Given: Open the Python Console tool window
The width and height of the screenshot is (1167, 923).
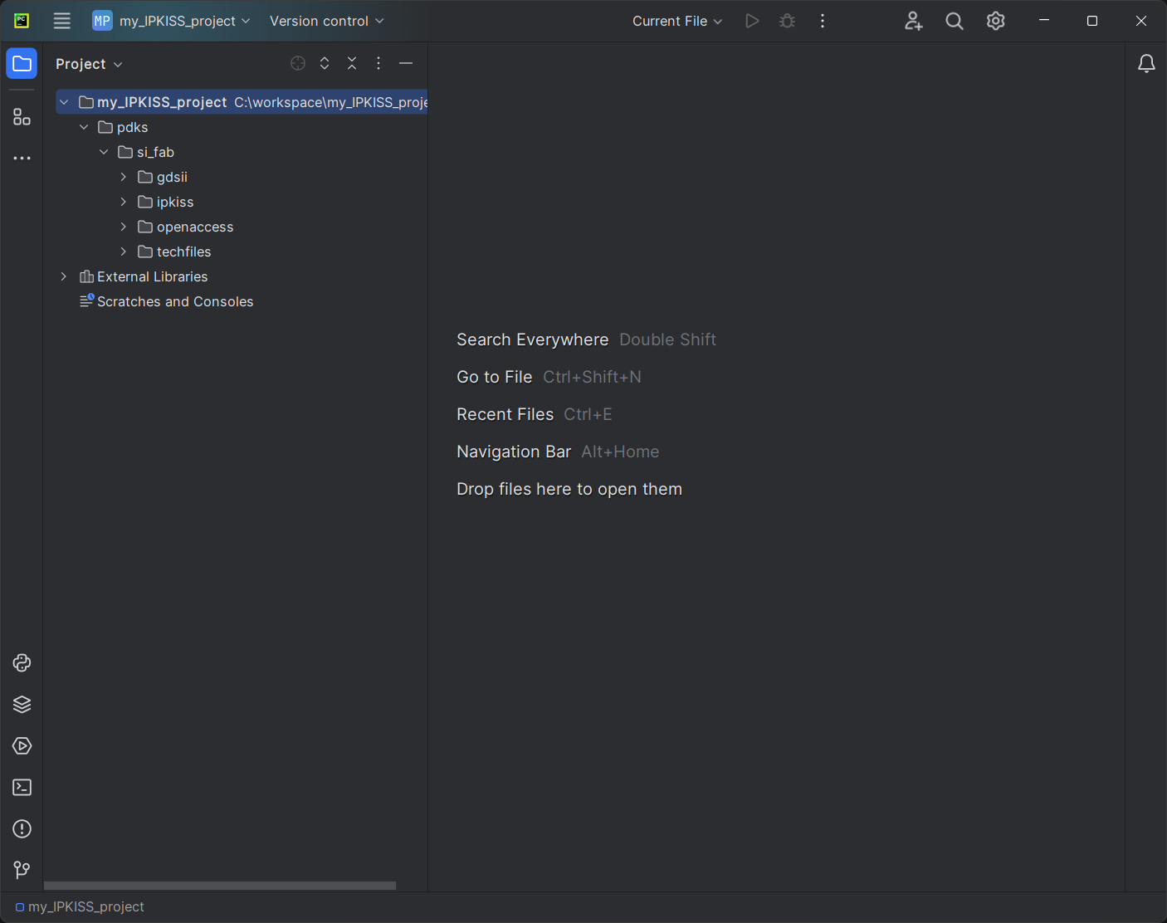Looking at the screenshot, I should 22,663.
